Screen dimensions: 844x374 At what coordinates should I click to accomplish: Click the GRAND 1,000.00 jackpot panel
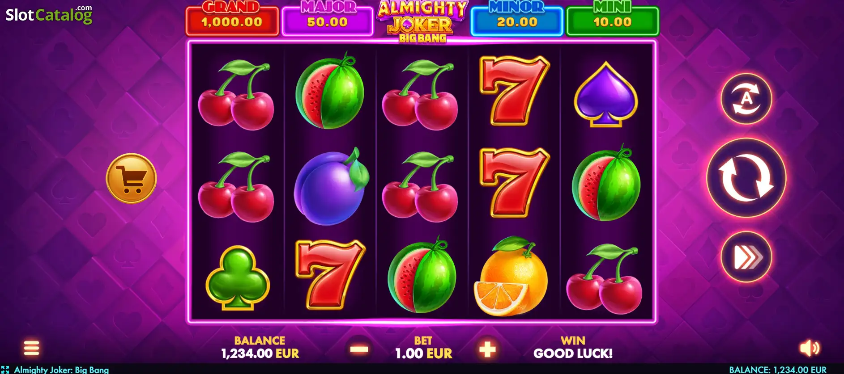tap(232, 20)
